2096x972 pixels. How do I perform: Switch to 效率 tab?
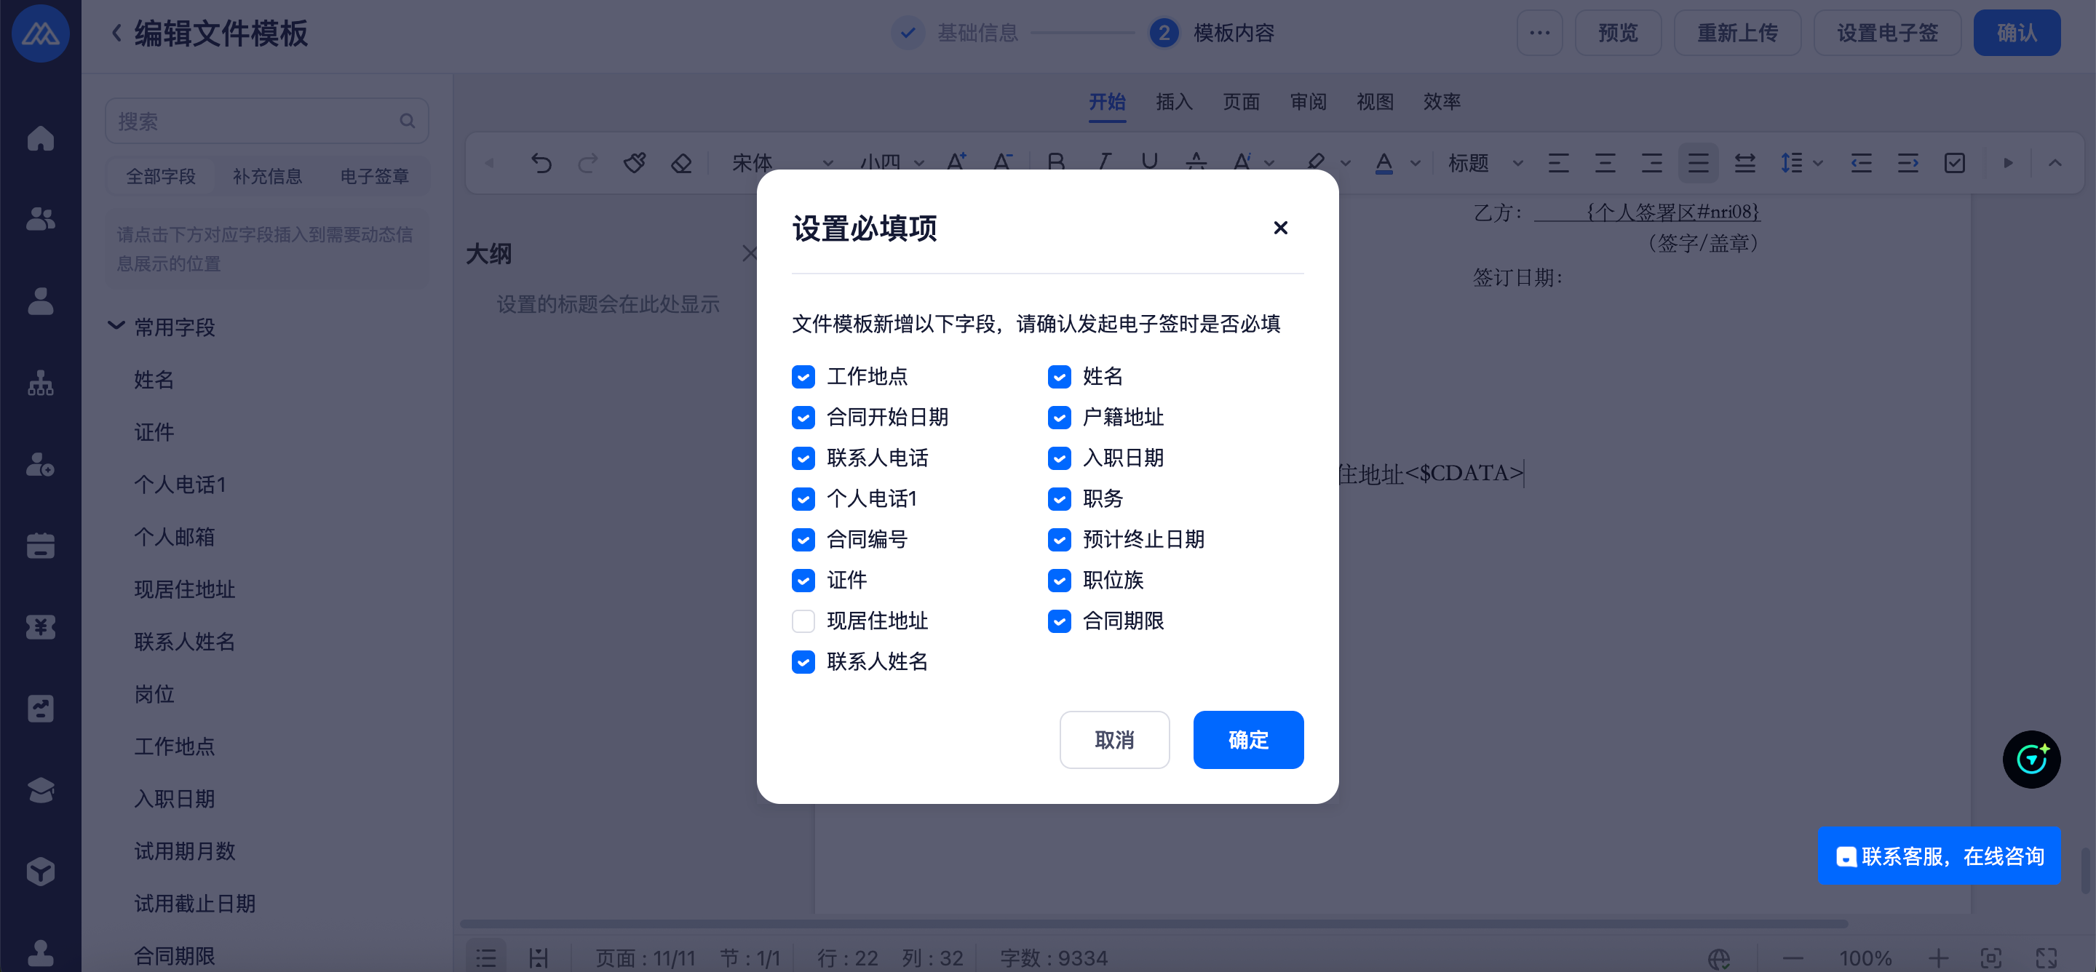[x=1441, y=102]
